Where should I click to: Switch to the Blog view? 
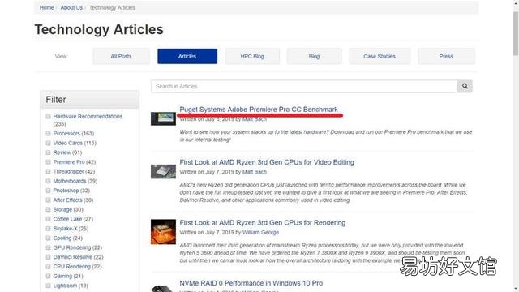[x=314, y=56]
